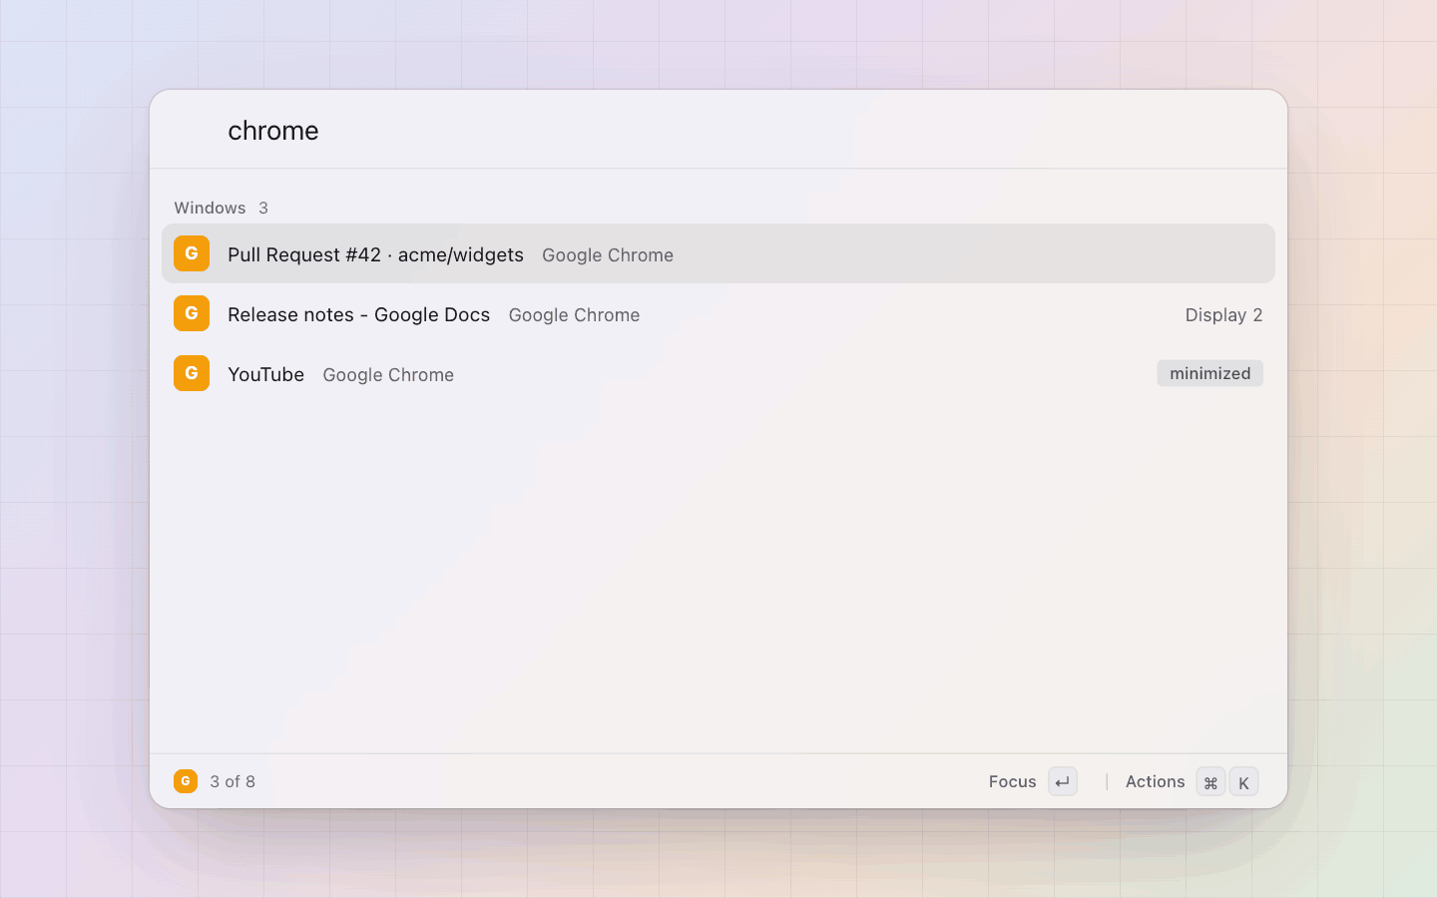Click the small Chrome icon in footer
The width and height of the screenshot is (1437, 898).
186,781
